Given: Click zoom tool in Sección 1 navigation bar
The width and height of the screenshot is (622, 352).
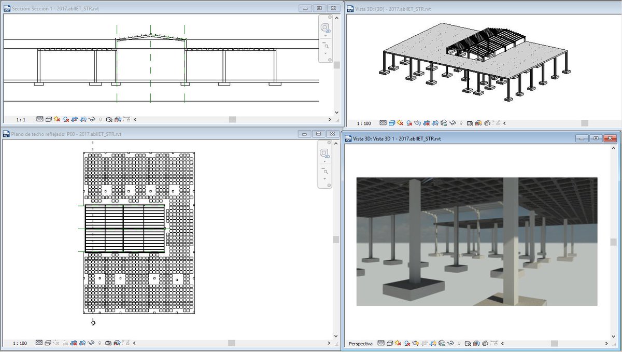Looking at the screenshot, I should coord(326,46).
